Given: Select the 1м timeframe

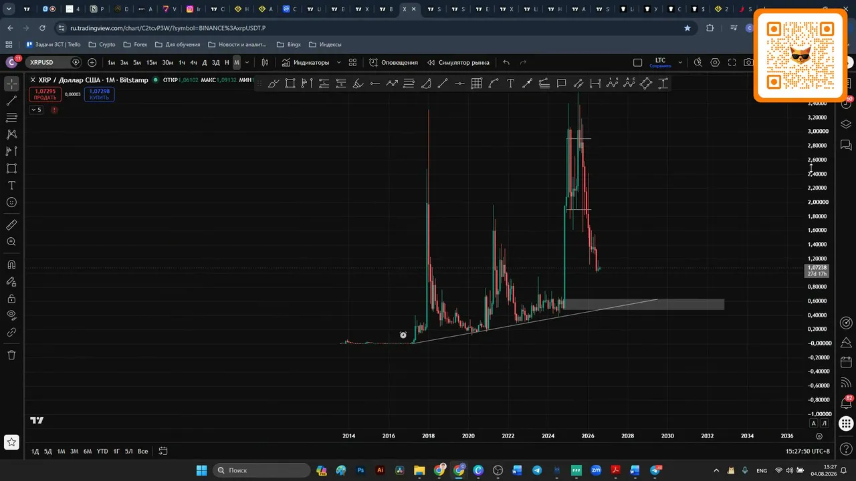Looking at the screenshot, I should [112, 62].
